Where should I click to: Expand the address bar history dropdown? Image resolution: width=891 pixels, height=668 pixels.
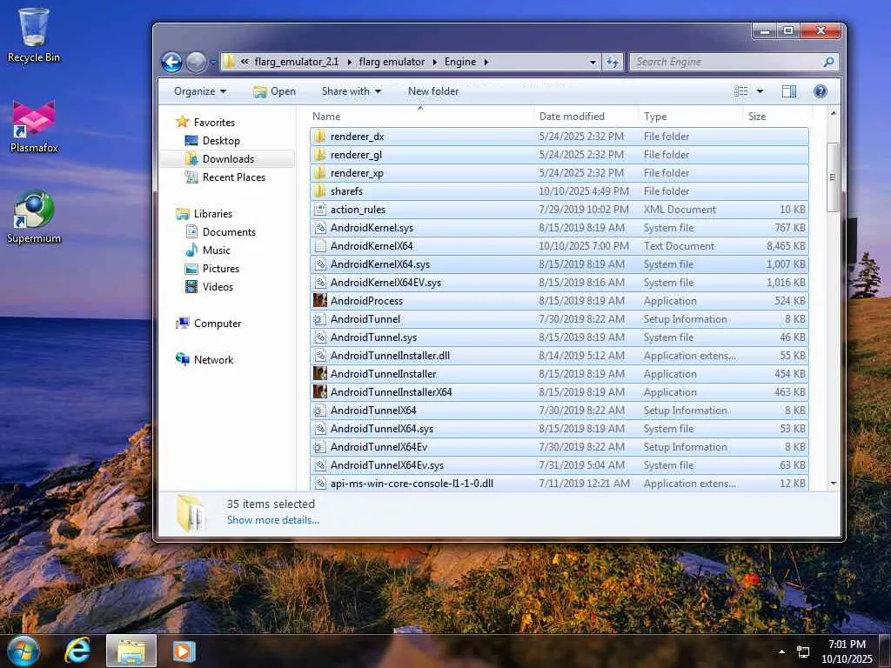[593, 62]
